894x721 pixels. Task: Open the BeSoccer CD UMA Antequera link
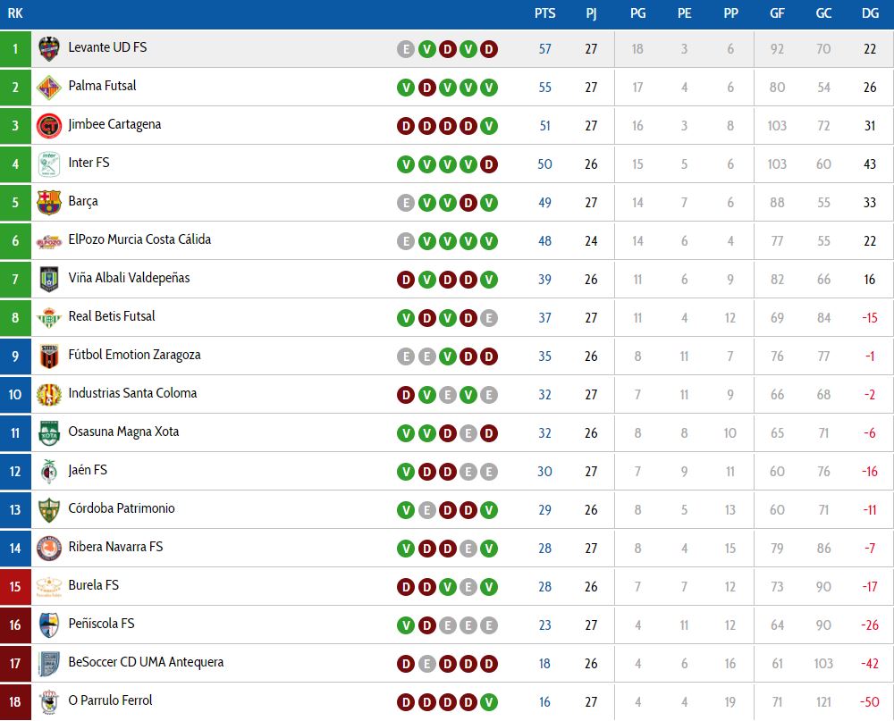click(146, 662)
